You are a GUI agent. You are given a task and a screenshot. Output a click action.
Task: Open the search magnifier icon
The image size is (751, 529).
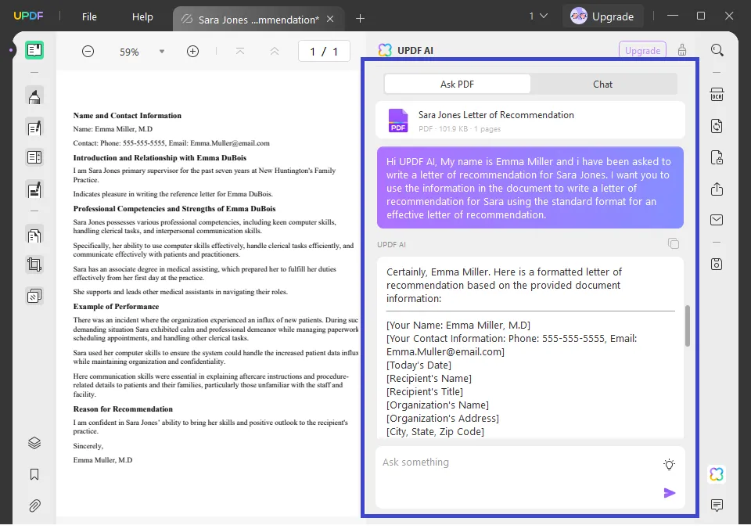(x=717, y=50)
